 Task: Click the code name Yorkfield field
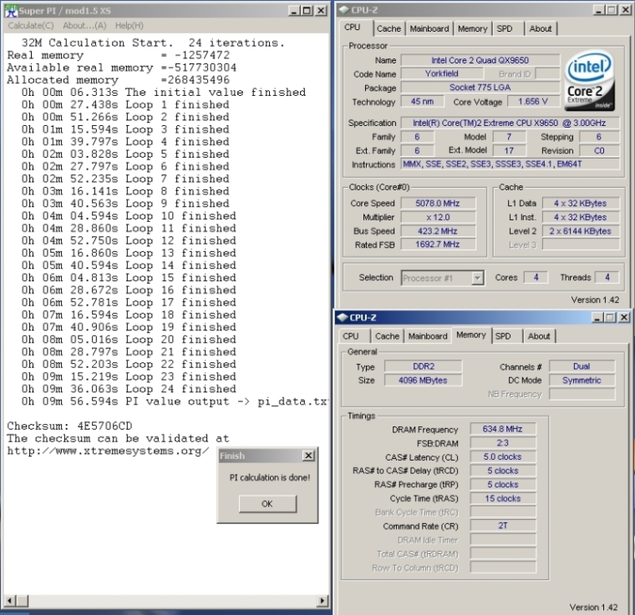pyautogui.click(x=442, y=73)
